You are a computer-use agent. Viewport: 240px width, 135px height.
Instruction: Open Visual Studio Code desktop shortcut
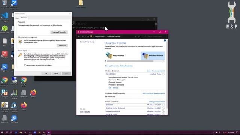5,17
